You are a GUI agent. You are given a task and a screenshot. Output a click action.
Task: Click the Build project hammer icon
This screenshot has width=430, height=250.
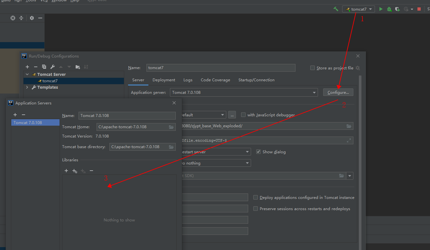[x=336, y=9]
